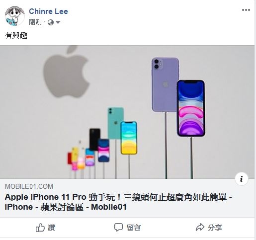This screenshot has height=240, width=256.
Task: Click the 分享 share button label
Action: point(215,228)
